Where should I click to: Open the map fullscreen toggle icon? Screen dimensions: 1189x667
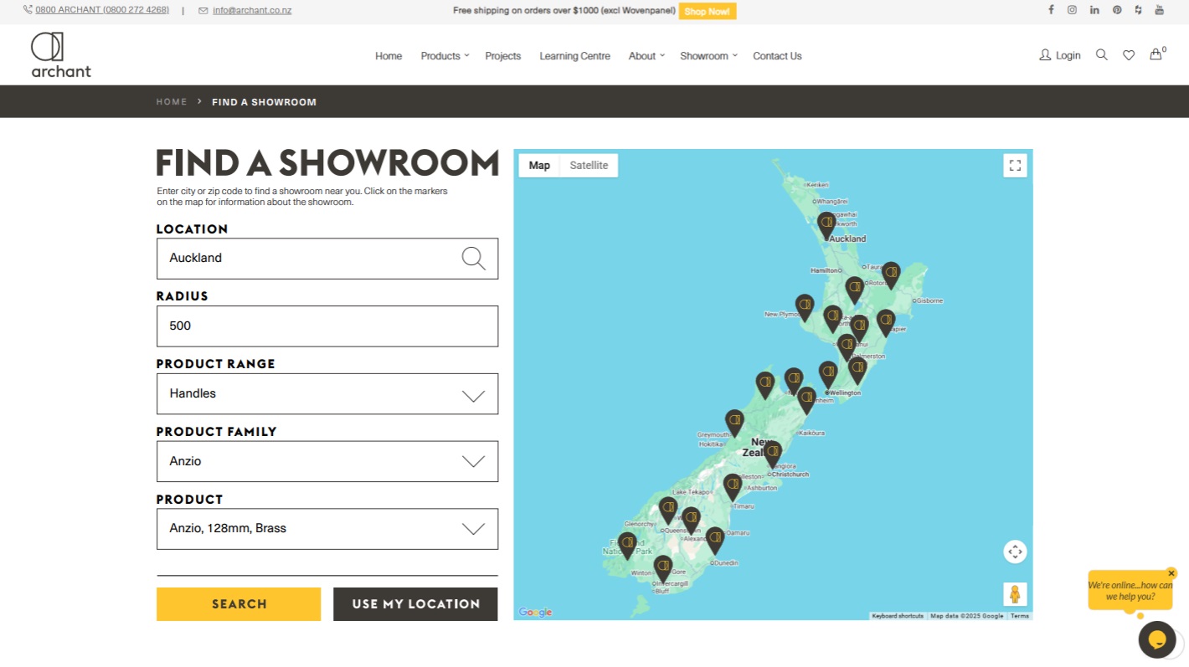click(x=1015, y=165)
